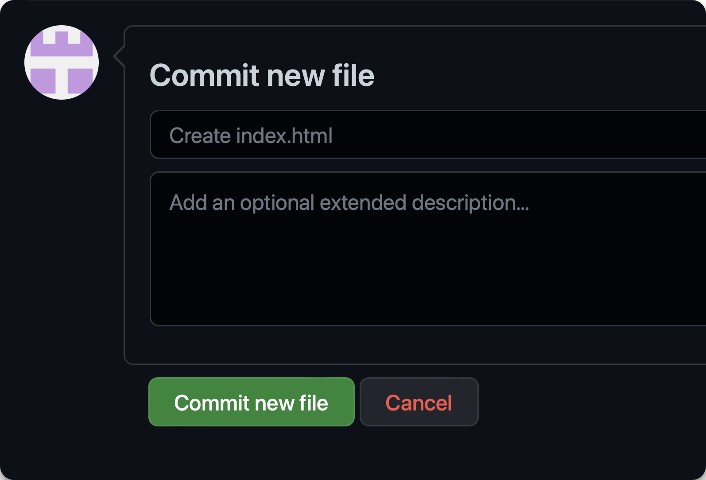
Task: Place cursor in the commit summary input
Action: point(427,135)
